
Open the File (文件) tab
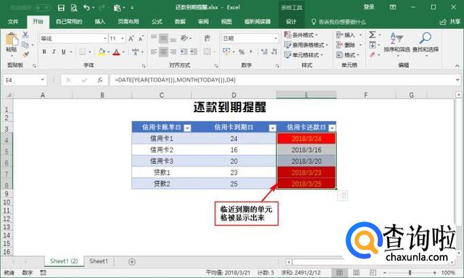coord(13,22)
